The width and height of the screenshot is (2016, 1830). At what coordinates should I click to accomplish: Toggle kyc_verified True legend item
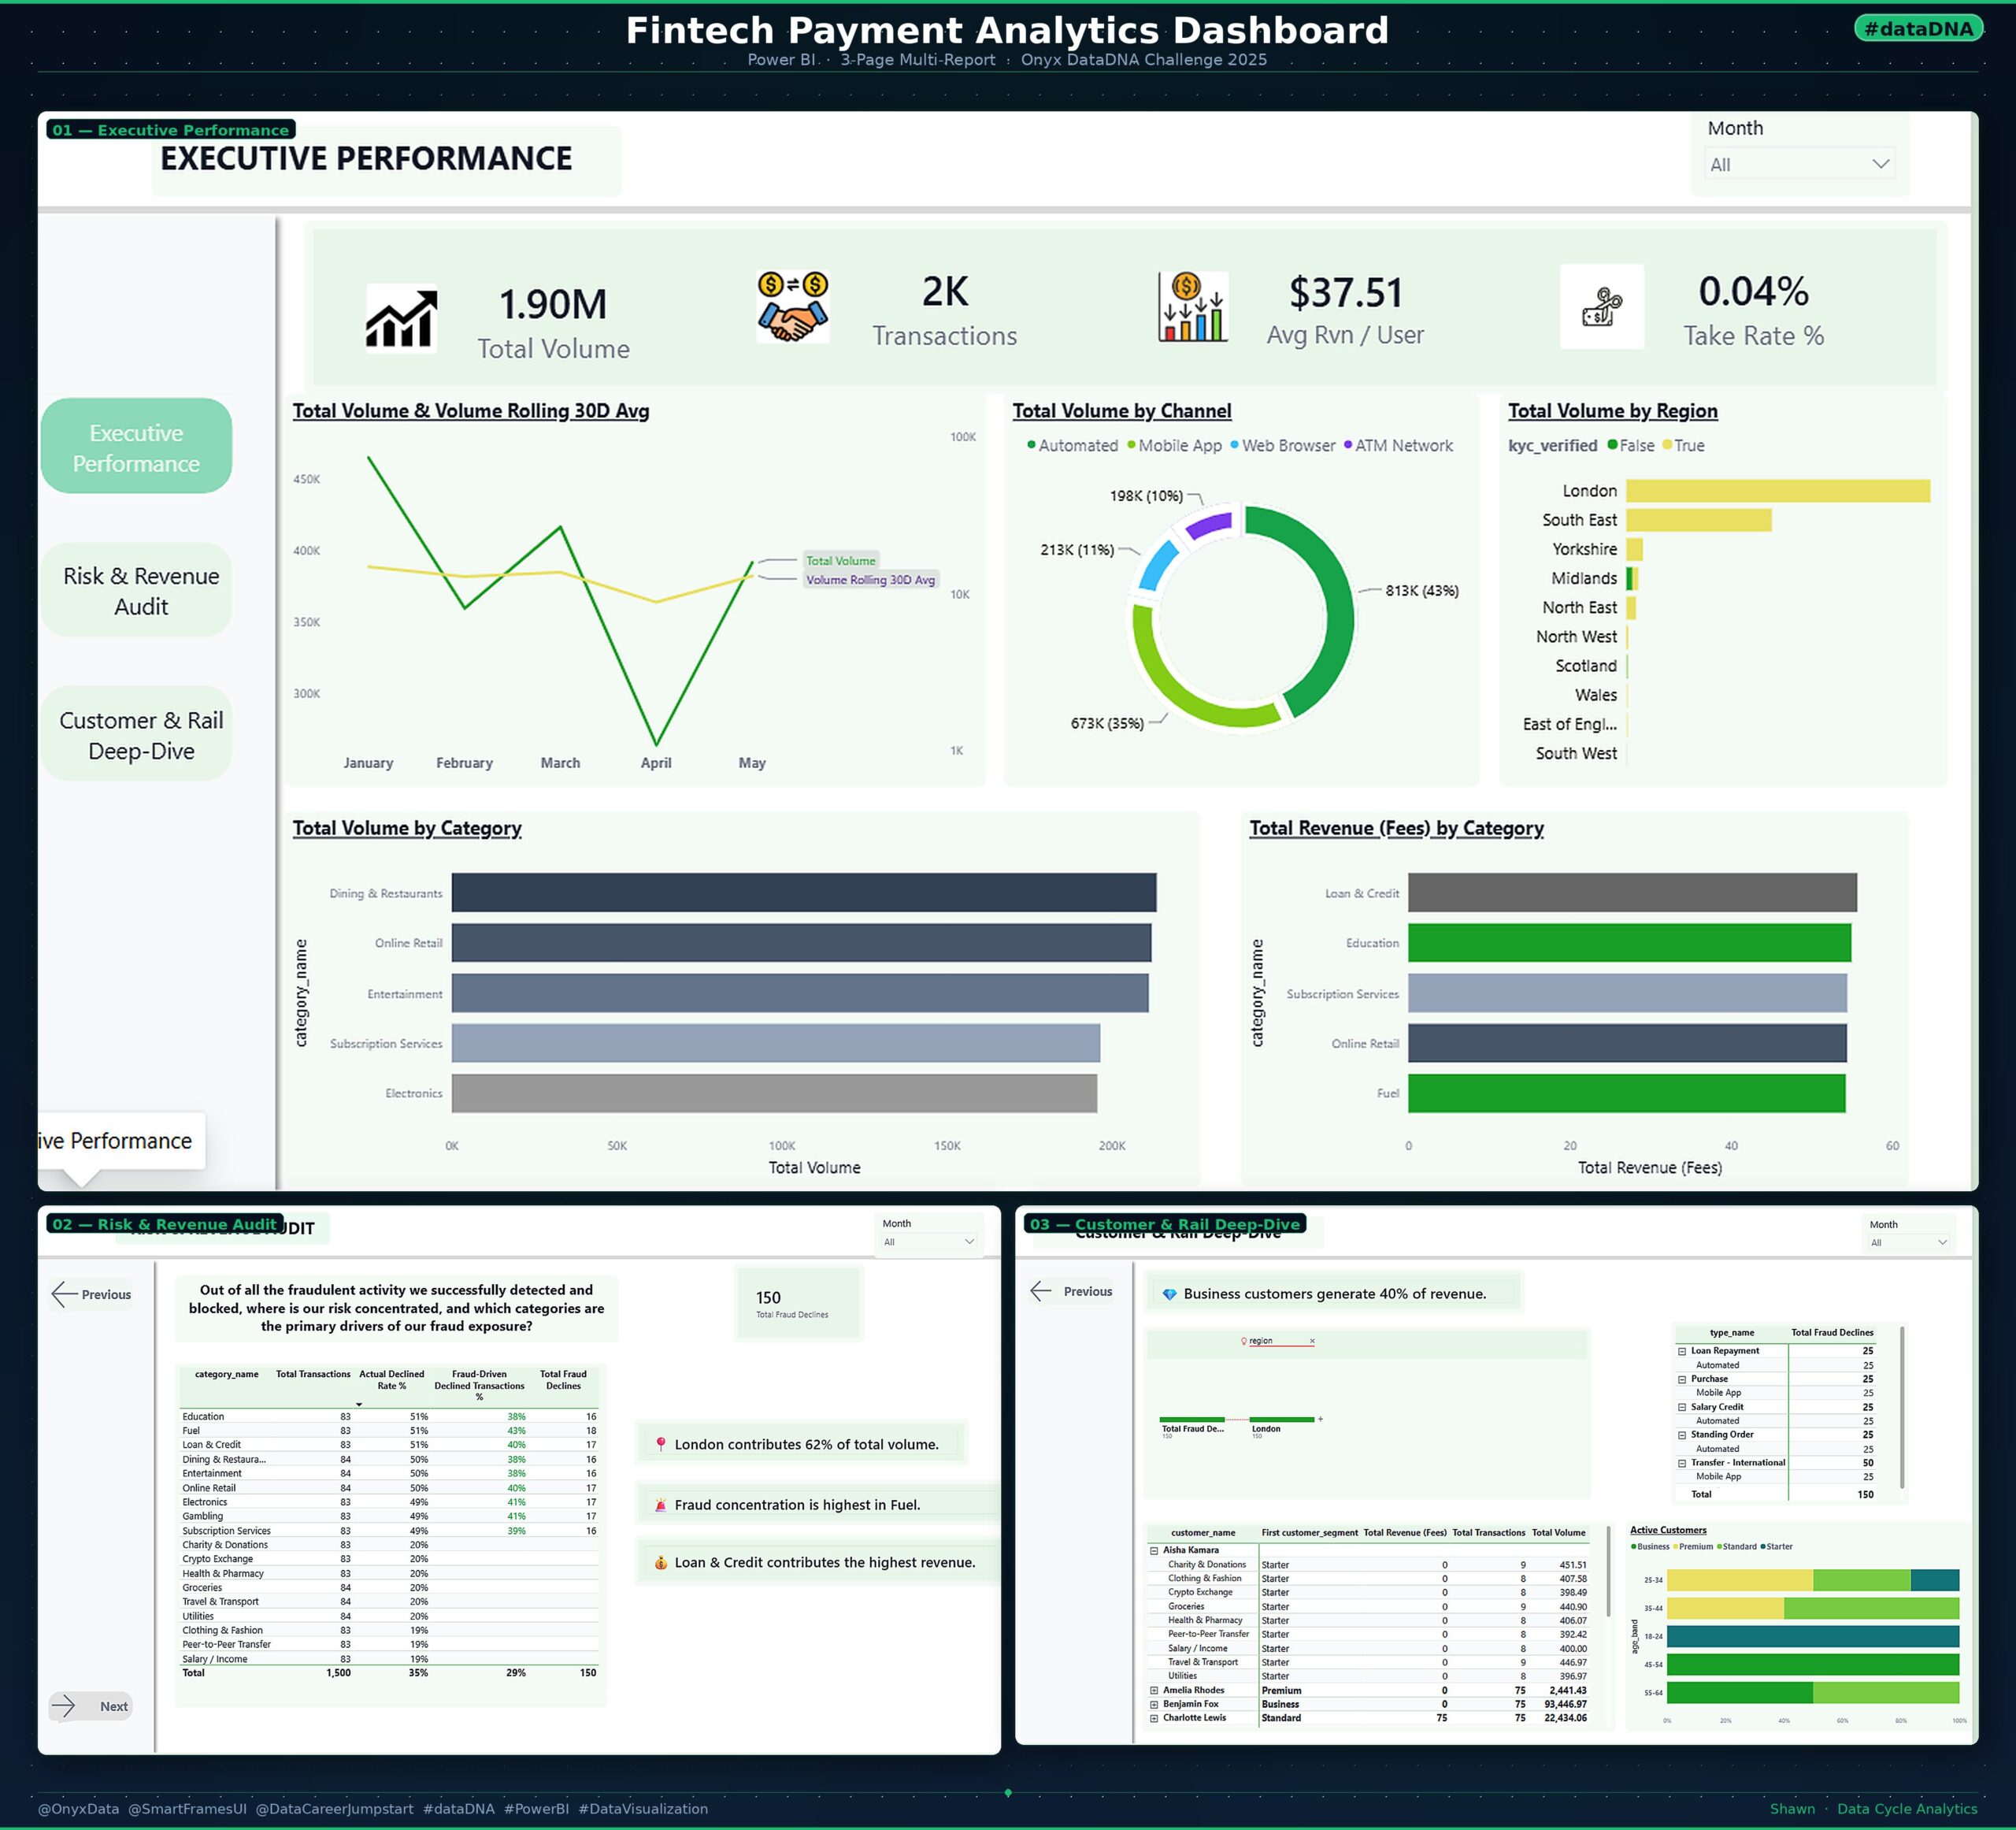coord(1683,445)
